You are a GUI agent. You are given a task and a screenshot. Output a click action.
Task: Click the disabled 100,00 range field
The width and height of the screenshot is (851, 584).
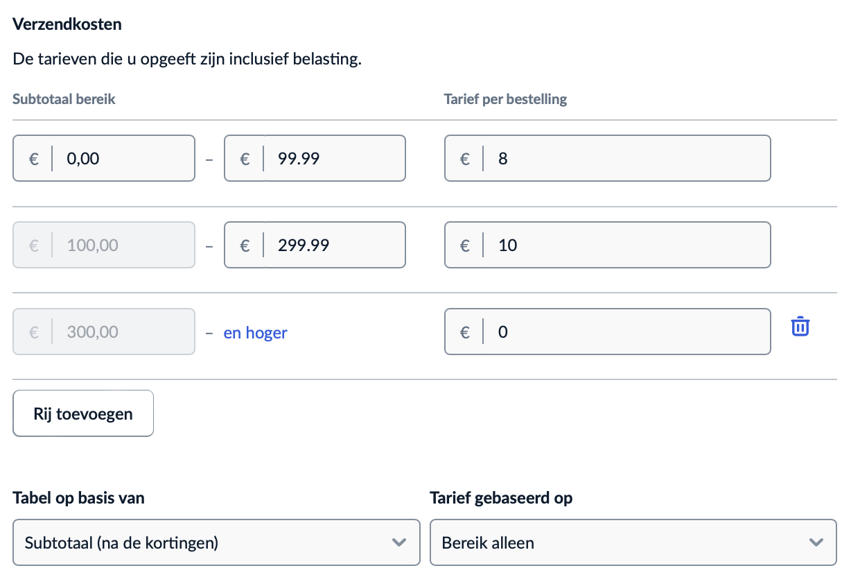[121, 245]
